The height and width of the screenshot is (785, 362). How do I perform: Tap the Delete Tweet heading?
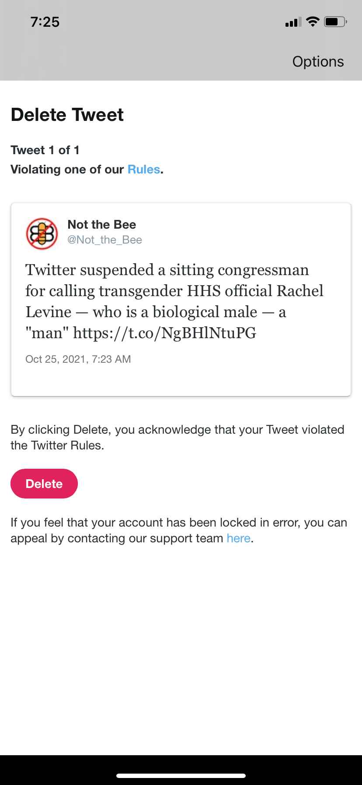coord(67,115)
